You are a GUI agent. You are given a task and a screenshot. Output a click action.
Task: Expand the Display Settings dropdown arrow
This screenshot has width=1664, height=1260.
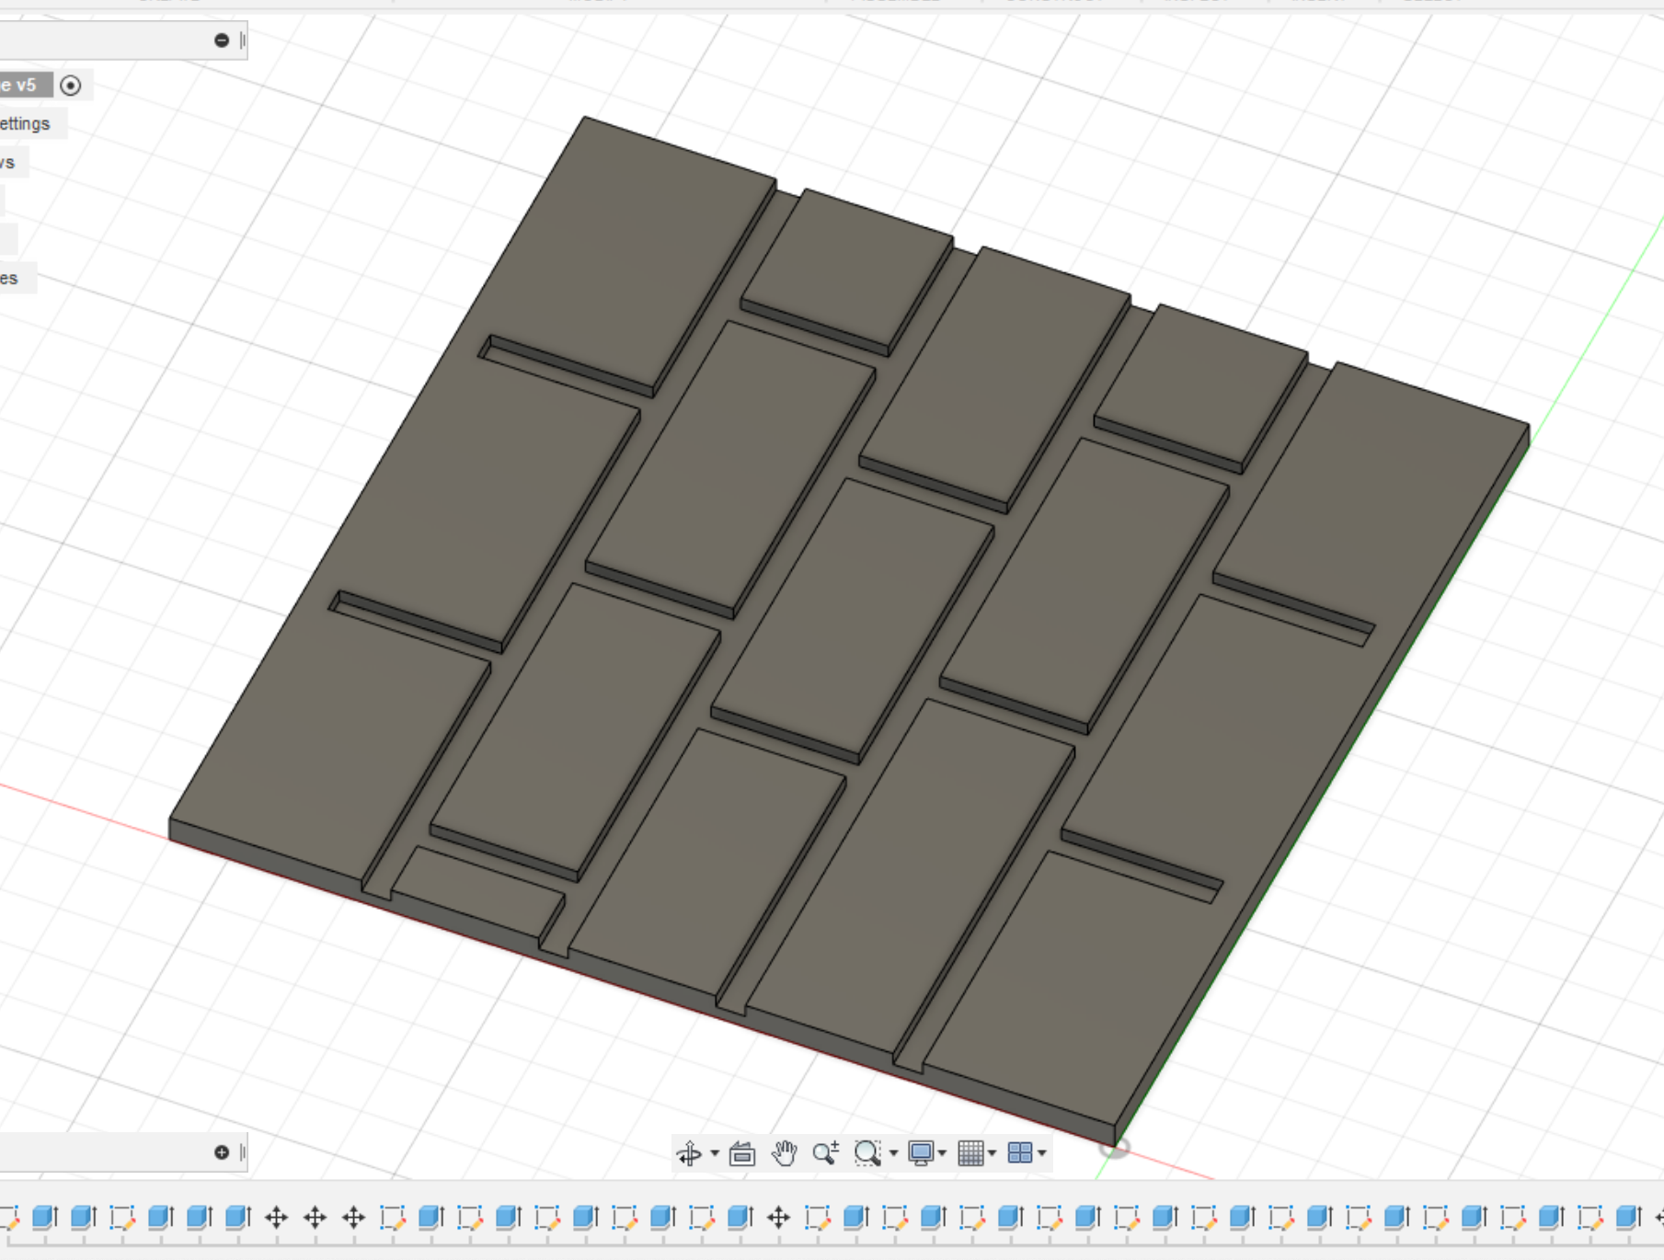click(x=942, y=1153)
